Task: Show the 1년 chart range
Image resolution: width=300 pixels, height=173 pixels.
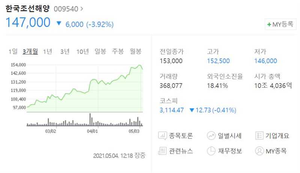Action: point(48,52)
